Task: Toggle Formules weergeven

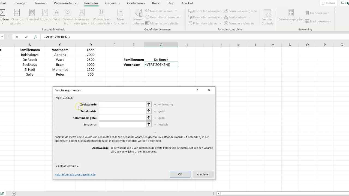Action: pyautogui.click(x=240, y=11)
